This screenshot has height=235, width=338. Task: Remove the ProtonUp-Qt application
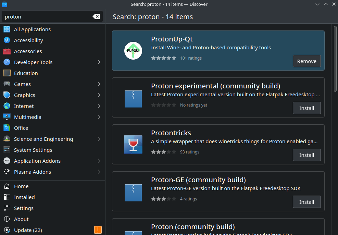pos(306,61)
